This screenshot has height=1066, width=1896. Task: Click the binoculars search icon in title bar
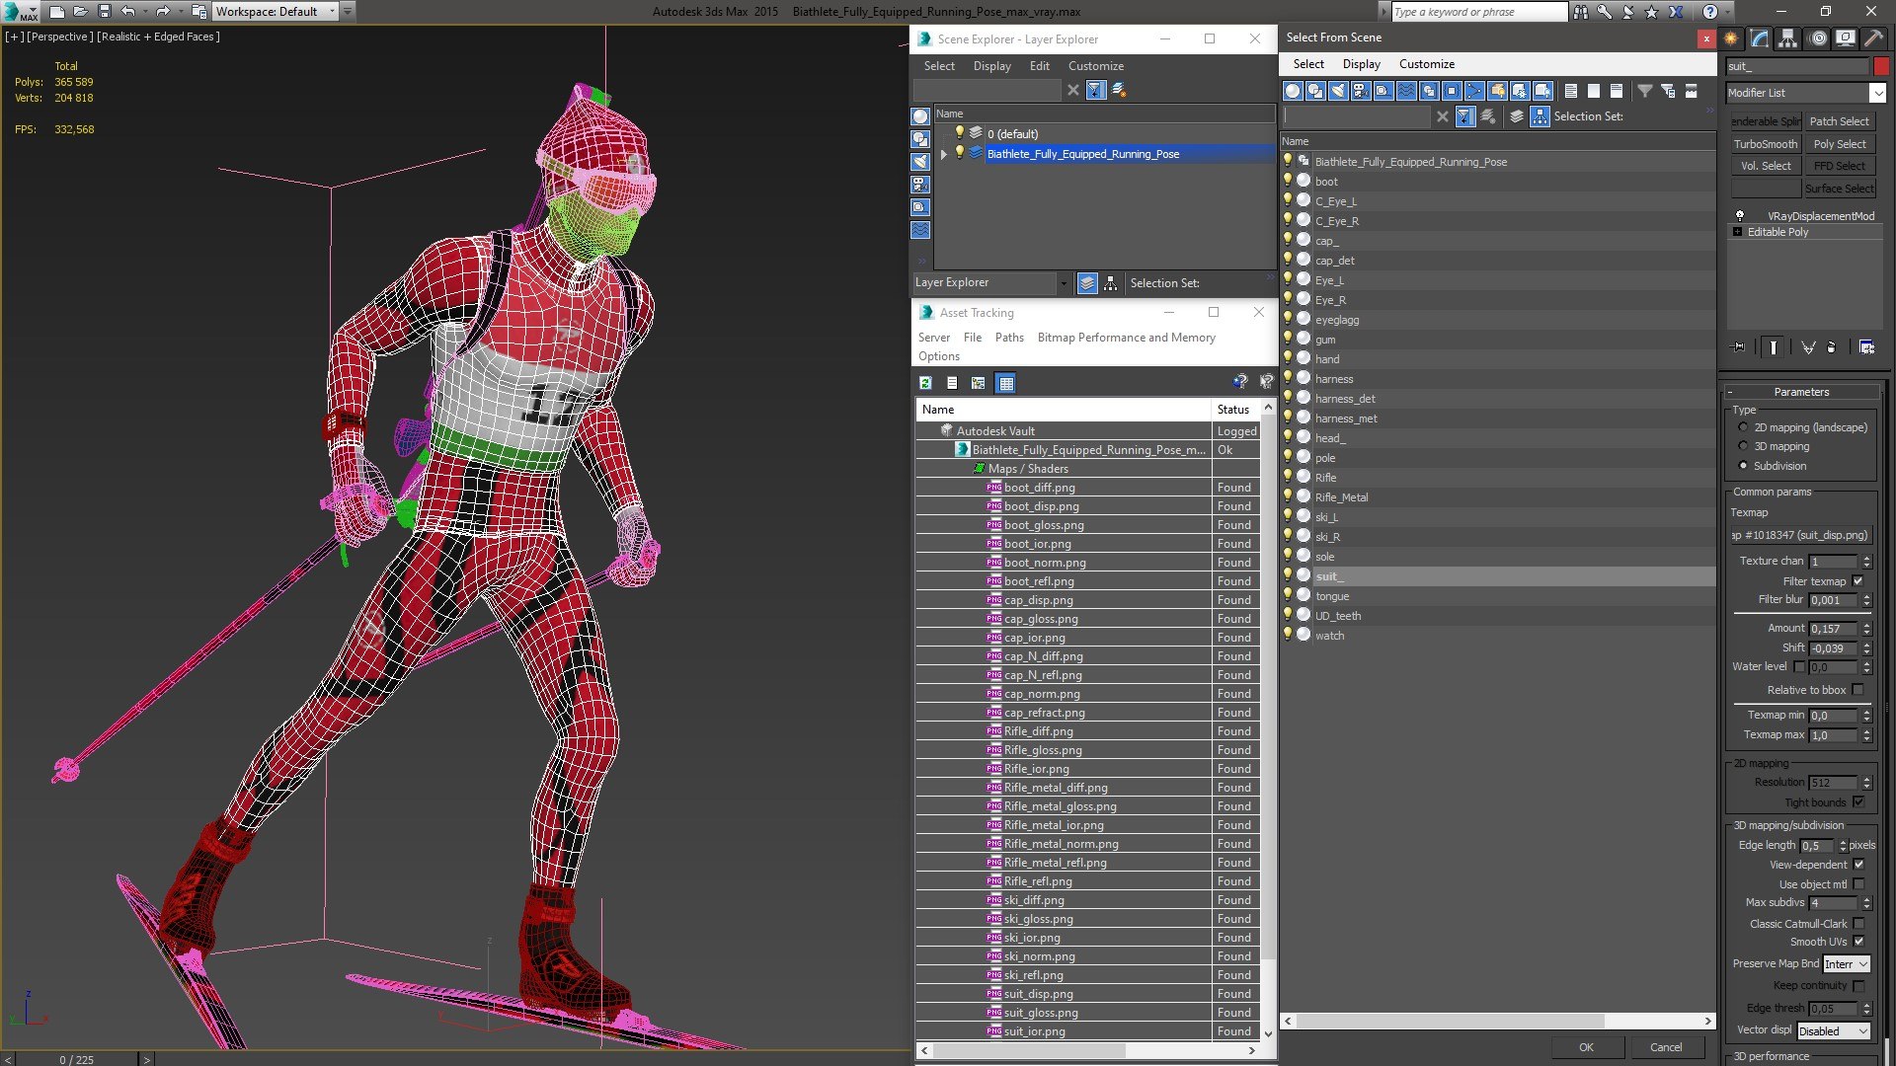tap(1581, 12)
